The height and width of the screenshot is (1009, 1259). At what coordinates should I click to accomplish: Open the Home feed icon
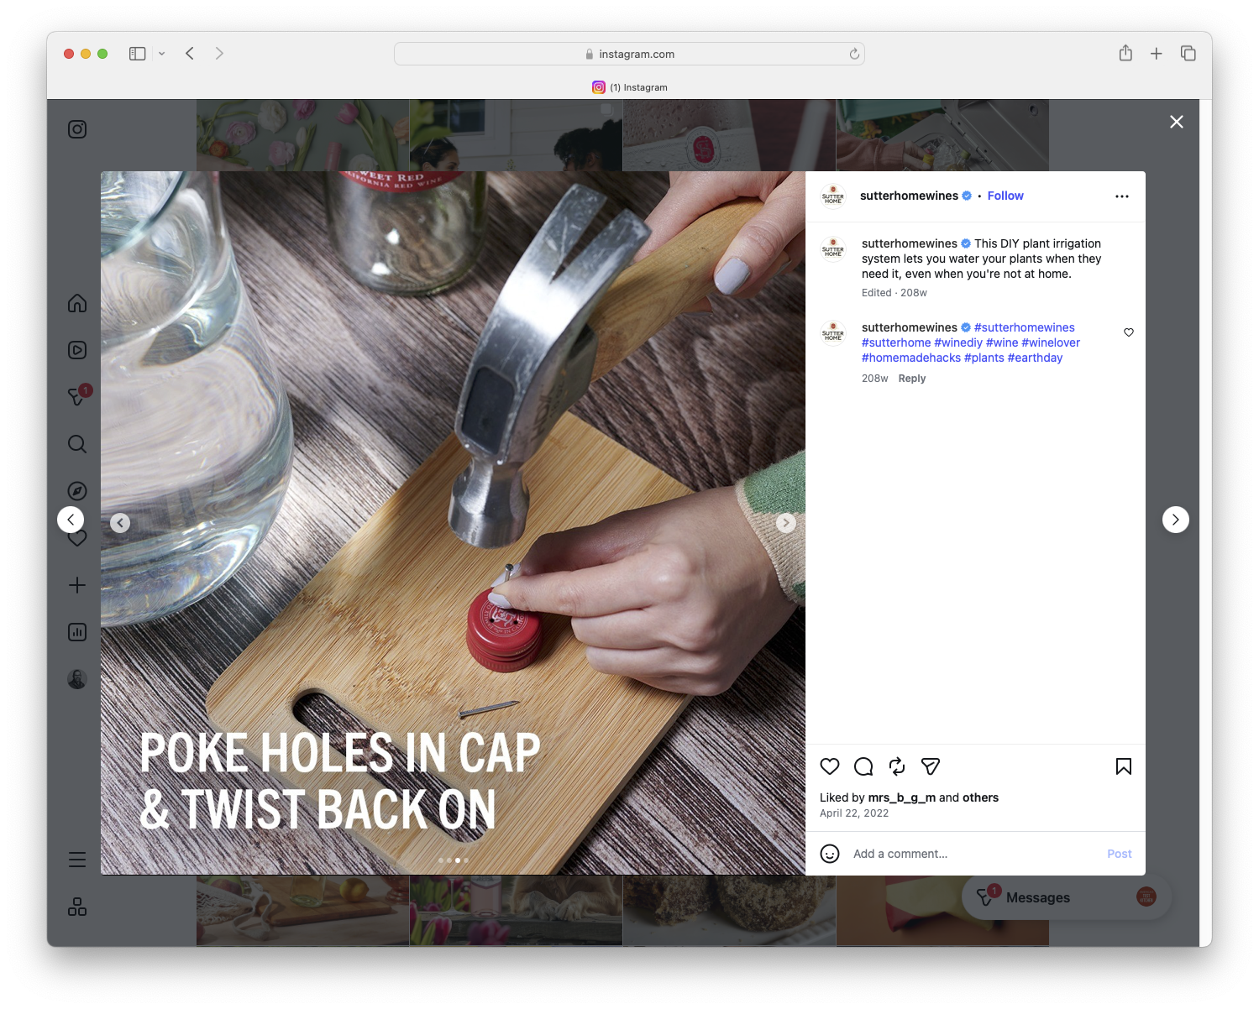coord(76,303)
